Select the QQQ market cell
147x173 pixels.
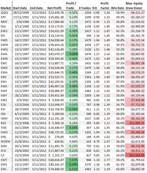[4, 13]
